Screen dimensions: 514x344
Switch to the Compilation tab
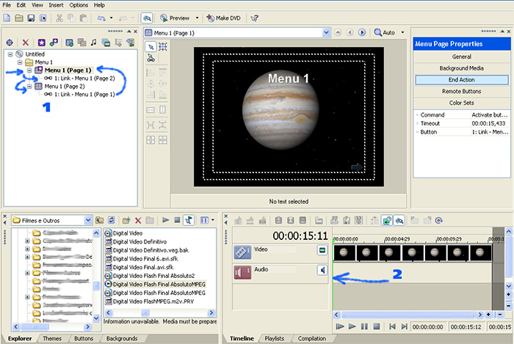(x=312, y=338)
